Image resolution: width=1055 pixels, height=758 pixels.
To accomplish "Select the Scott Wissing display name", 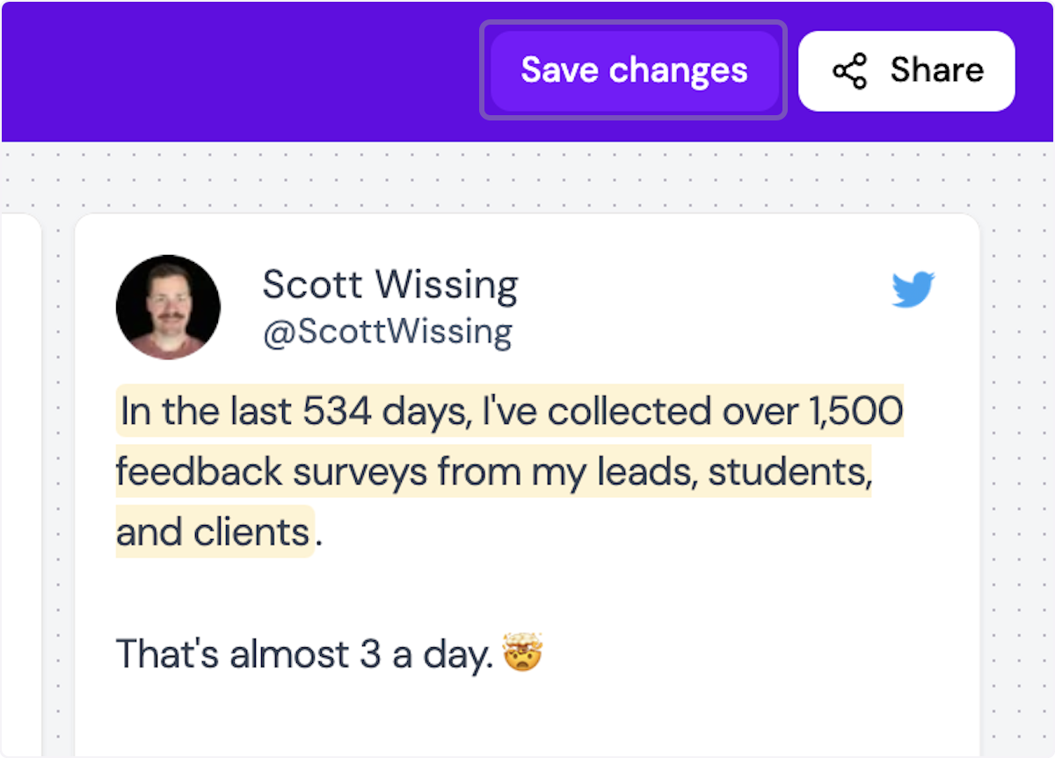I will pyautogui.click(x=389, y=283).
